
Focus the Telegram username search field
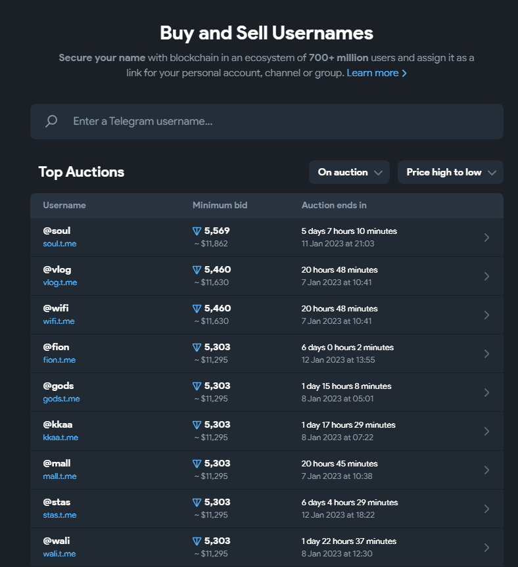pyautogui.click(x=267, y=122)
